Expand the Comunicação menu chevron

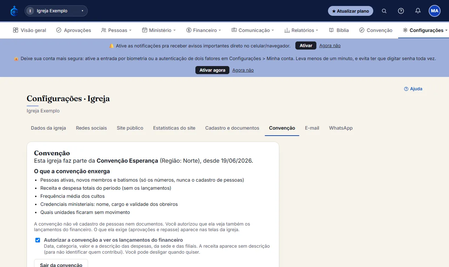point(273,30)
